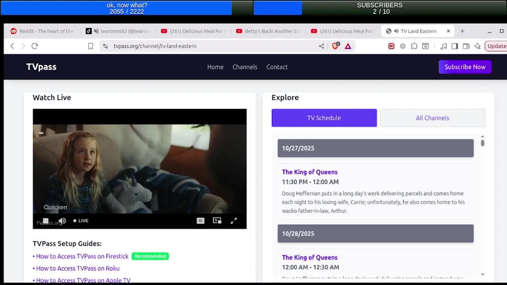
Task: Mute the TV Land Eastern tab audio icon
Action: [396, 31]
